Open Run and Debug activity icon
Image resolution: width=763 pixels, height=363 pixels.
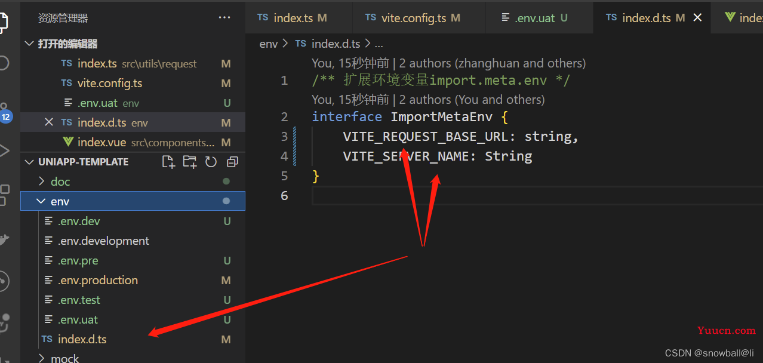[5, 150]
